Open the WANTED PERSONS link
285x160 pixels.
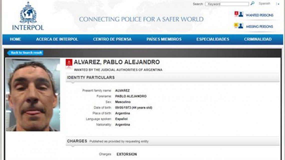(259, 15)
